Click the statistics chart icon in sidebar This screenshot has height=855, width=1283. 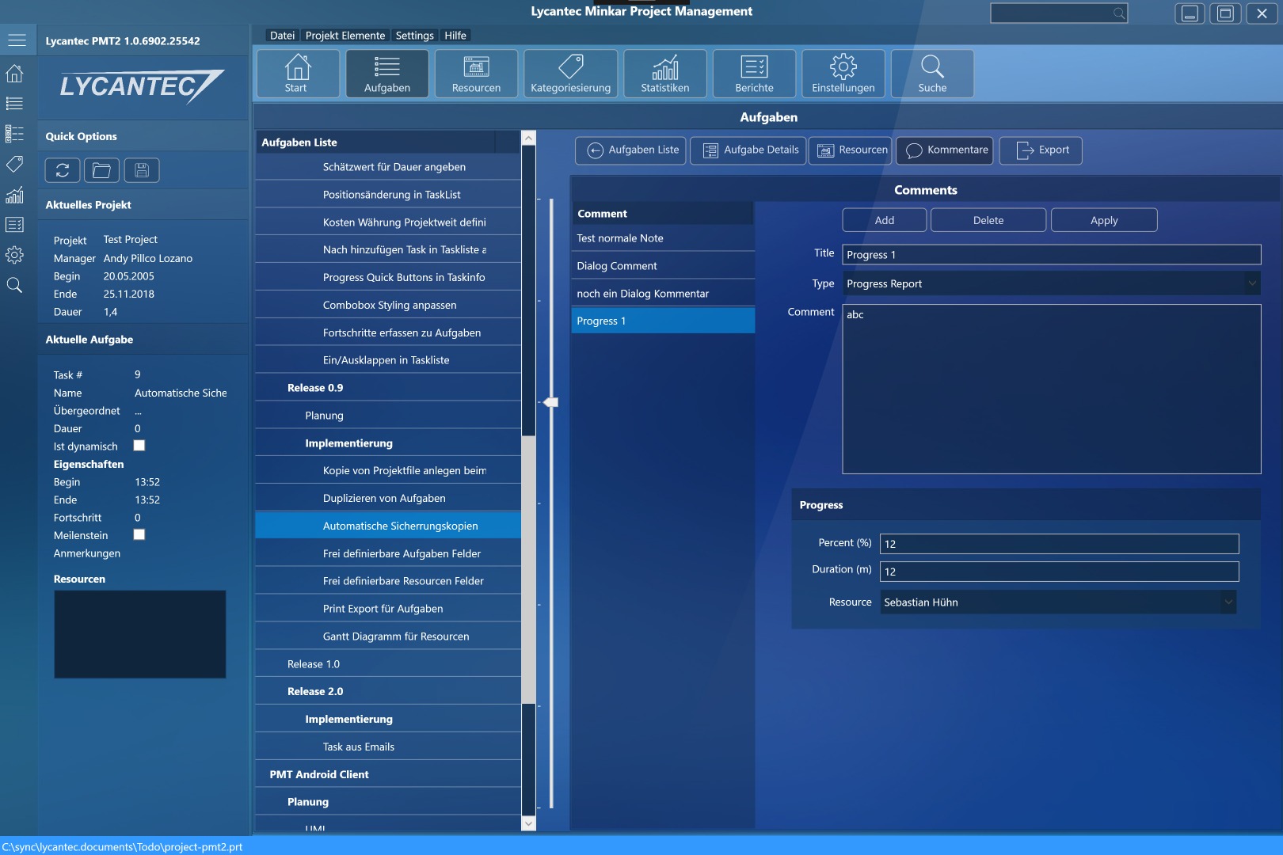(x=14, y=195)
